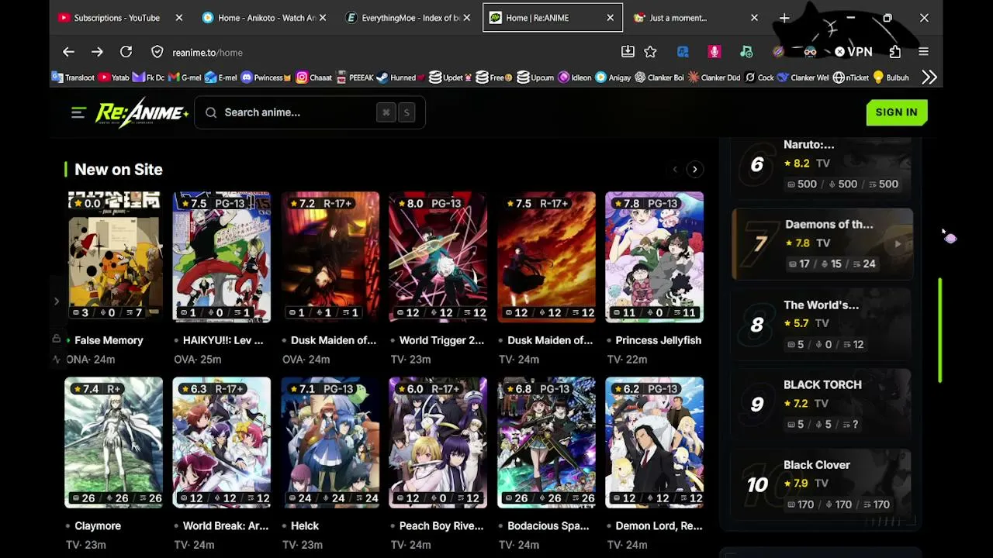Open the green music note extension
Viewport: 993px width, 558px height.
pos(746,52)
